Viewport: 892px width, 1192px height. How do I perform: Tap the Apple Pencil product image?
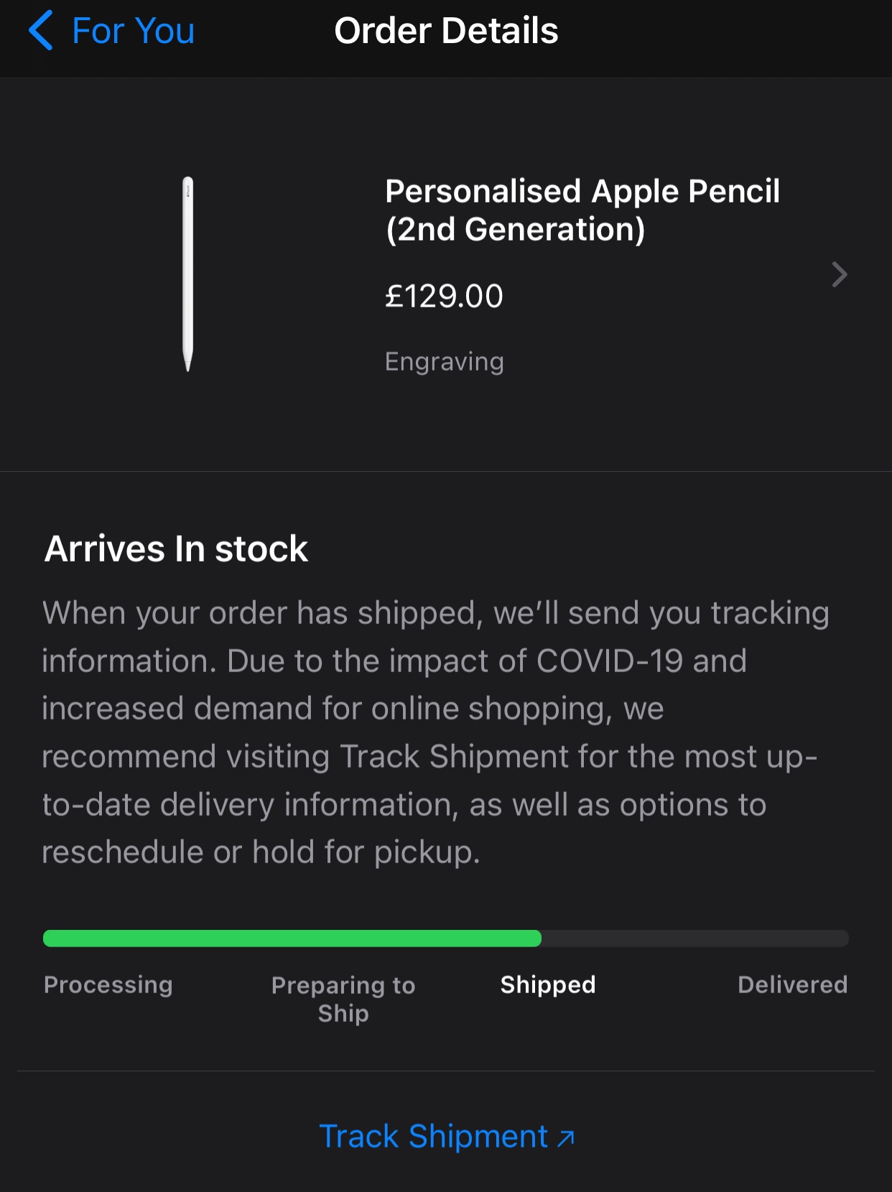188,274
